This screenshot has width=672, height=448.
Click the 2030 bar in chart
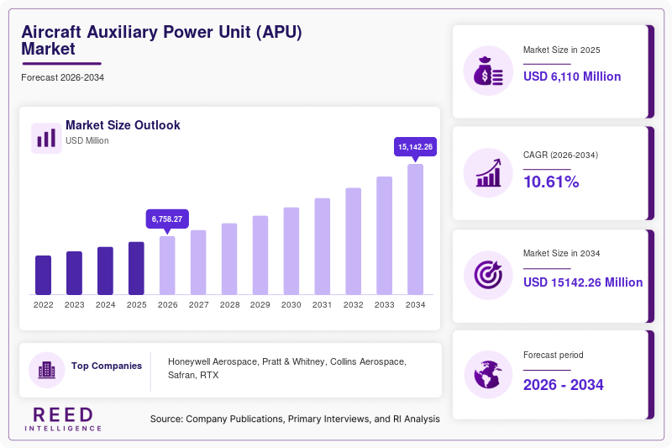pos(291,251)
